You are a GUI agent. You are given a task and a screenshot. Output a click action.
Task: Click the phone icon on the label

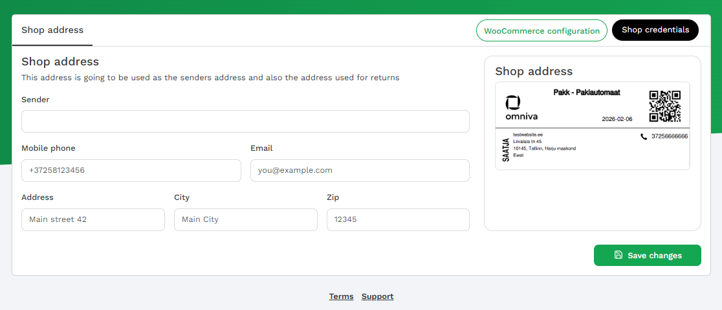[x=643, y=137]
